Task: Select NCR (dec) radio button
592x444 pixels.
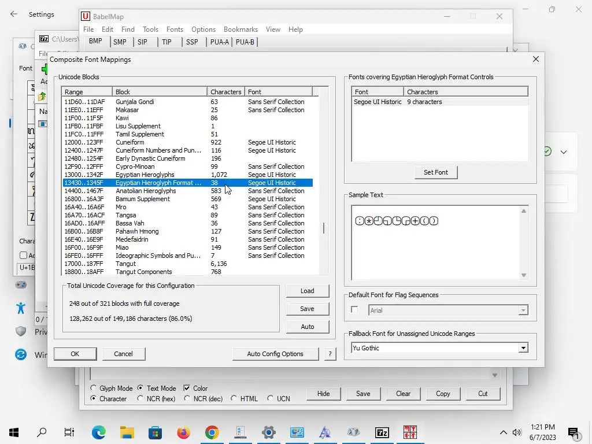Action: click(x=187, y=398)
